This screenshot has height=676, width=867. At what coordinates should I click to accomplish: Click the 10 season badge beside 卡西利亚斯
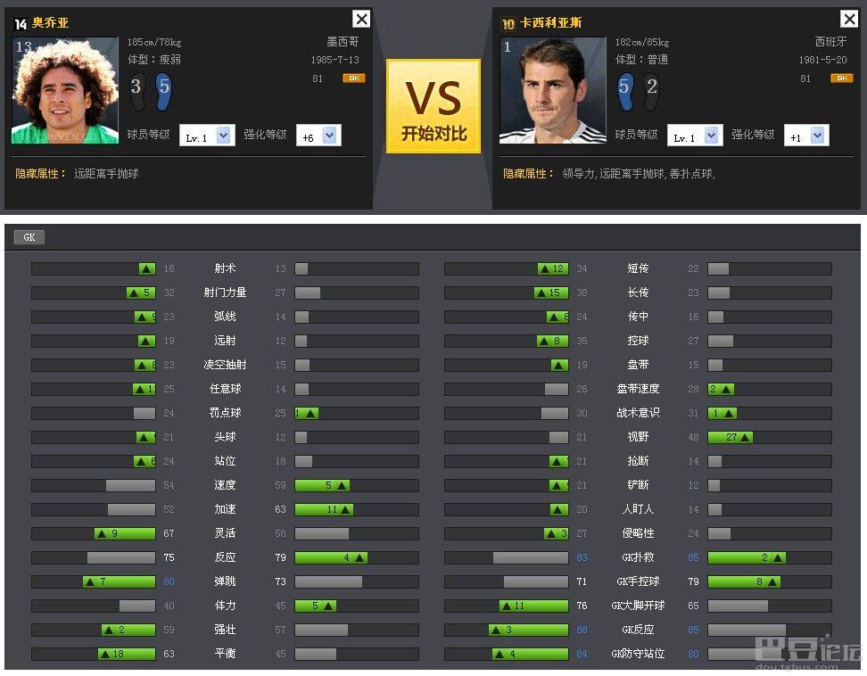[x=508, y=24]
